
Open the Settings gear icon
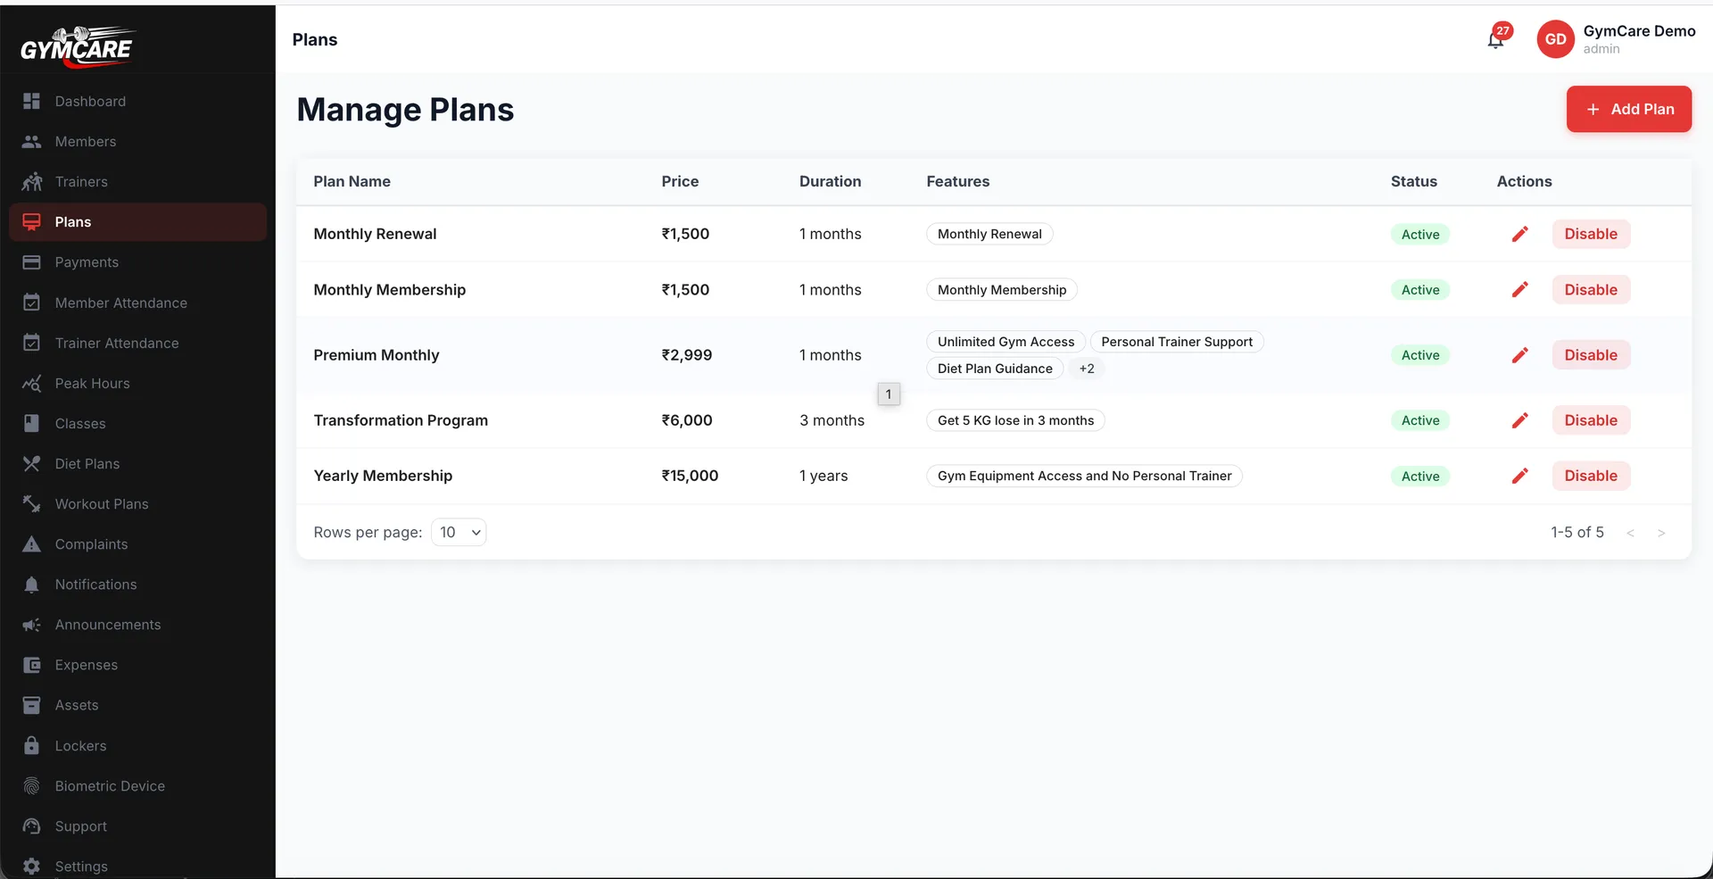tap(32, 867)
